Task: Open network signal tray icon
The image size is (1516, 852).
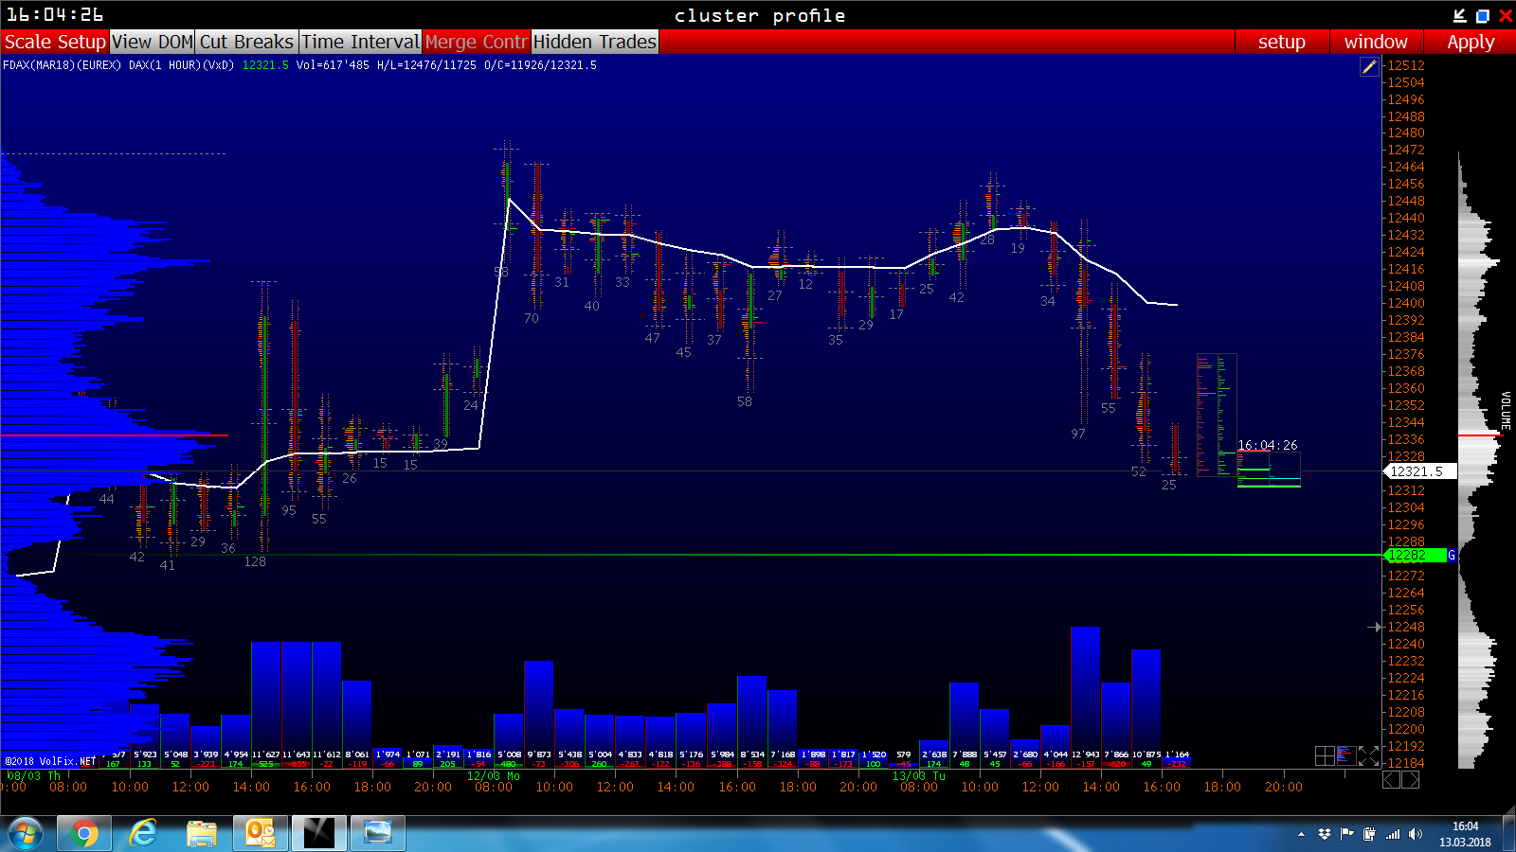Action: (x=1392, y=834)
